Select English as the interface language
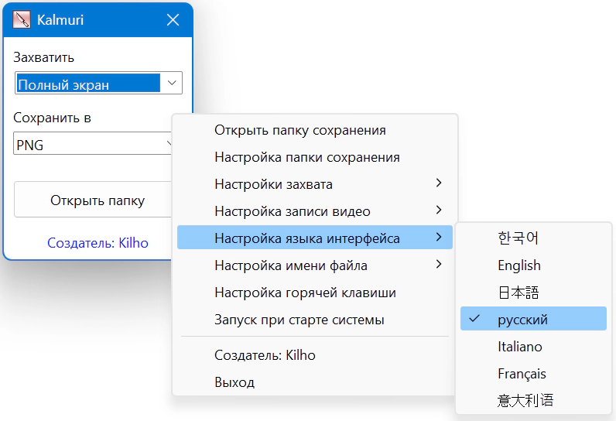 (x=518, y=265)
